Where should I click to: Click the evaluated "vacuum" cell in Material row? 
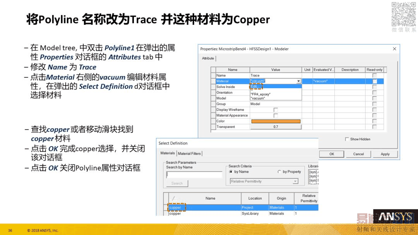click(323, 81)
